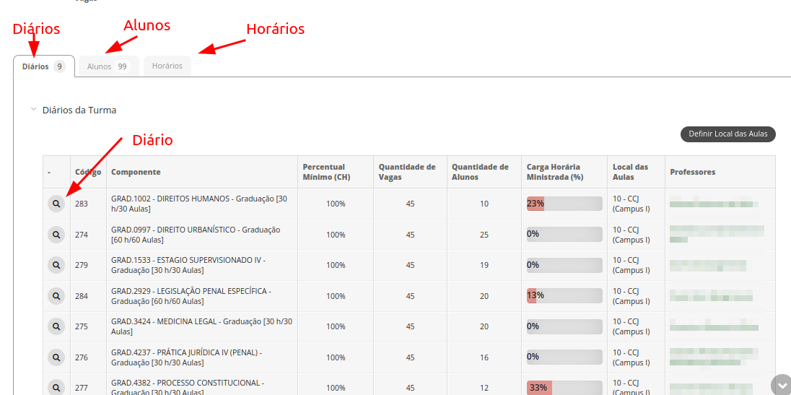This screenshot has width=791, height=395.
Task: Select the GRAD.1533 - ESTAGIO SUPERVISIONADO IV text
Action: (188, 265)
